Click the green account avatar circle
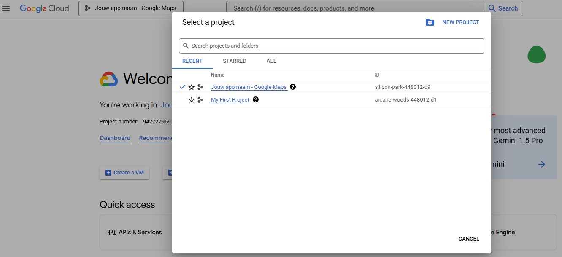 pyautogui.click(x=536, y=54)
